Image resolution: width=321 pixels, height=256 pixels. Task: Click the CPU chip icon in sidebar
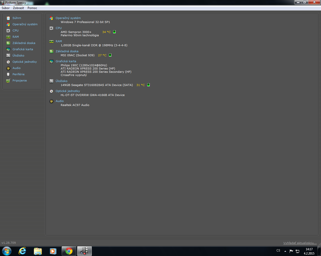pyautogui.click(x=8, y=30)
